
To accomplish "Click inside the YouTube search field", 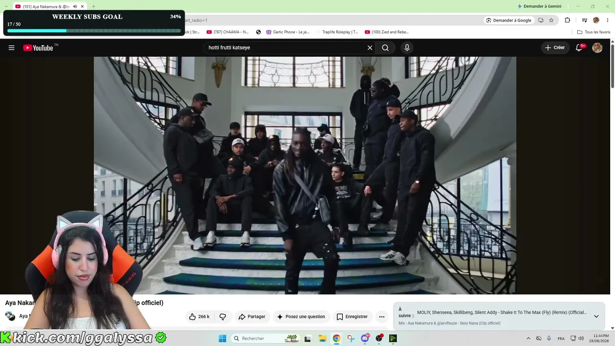I will 286,48.
